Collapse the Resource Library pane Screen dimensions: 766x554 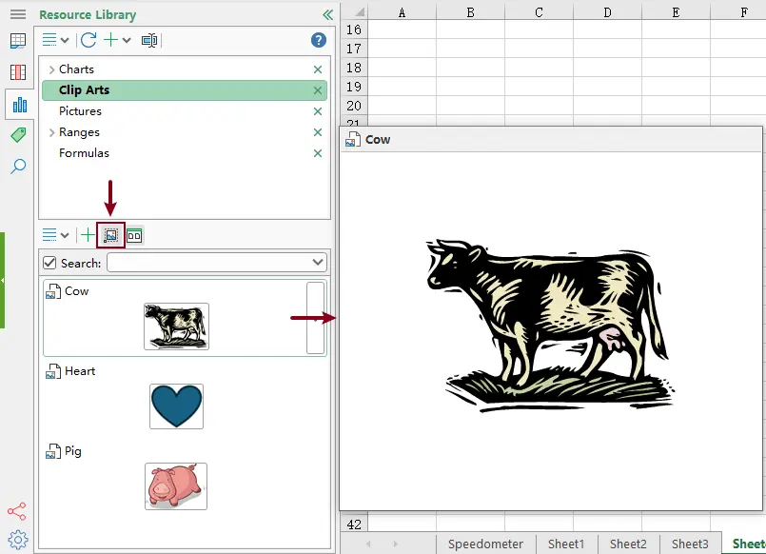pos(327,15)
